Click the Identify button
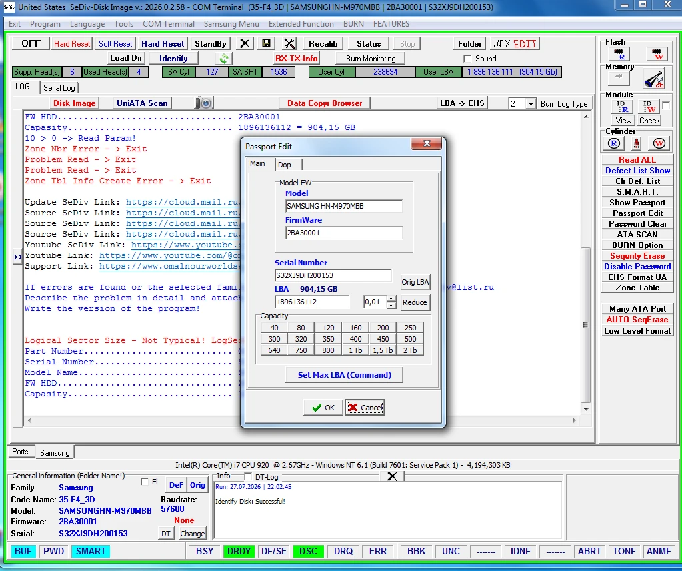682x571 pixels. click(173, 58)
